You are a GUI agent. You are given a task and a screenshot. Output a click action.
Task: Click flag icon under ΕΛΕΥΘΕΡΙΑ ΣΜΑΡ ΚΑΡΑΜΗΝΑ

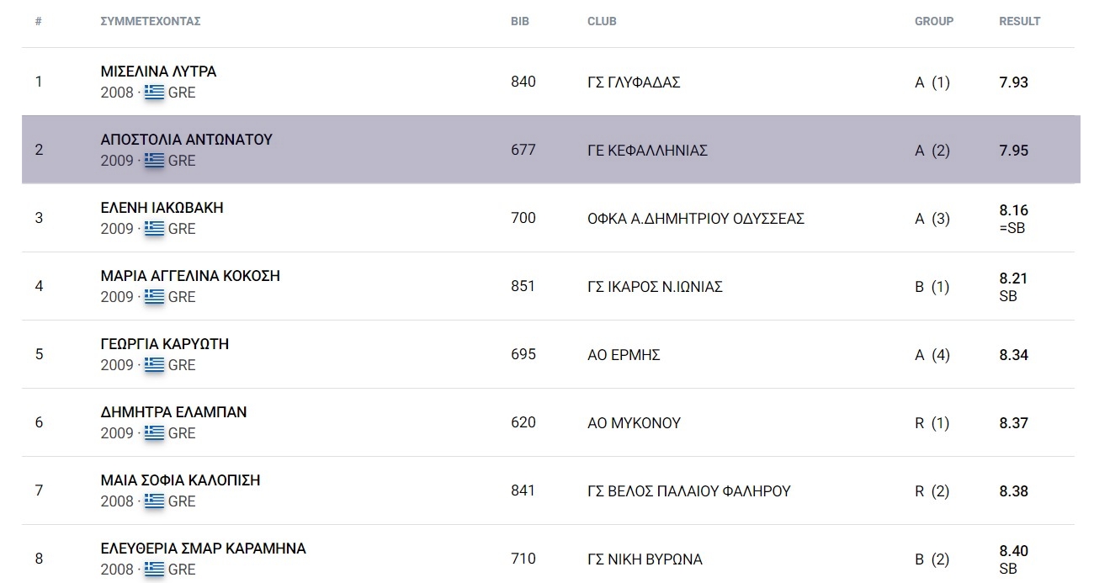click(154, 570)
